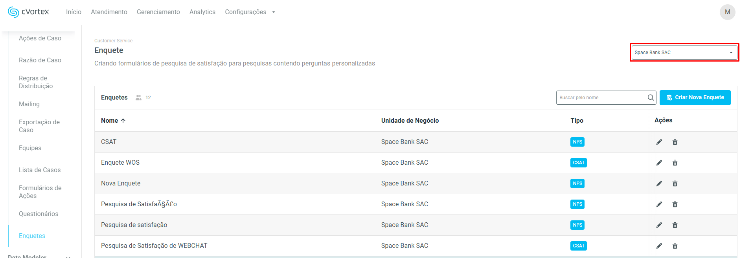Edit the Enquete WOS survey

click(659, 163)
